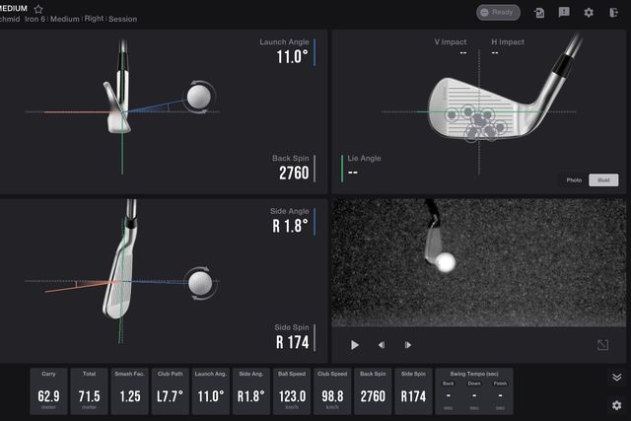Click the Ball Speed data tile
This screenshot has height=421, width=631.
[x=291, y=391]
